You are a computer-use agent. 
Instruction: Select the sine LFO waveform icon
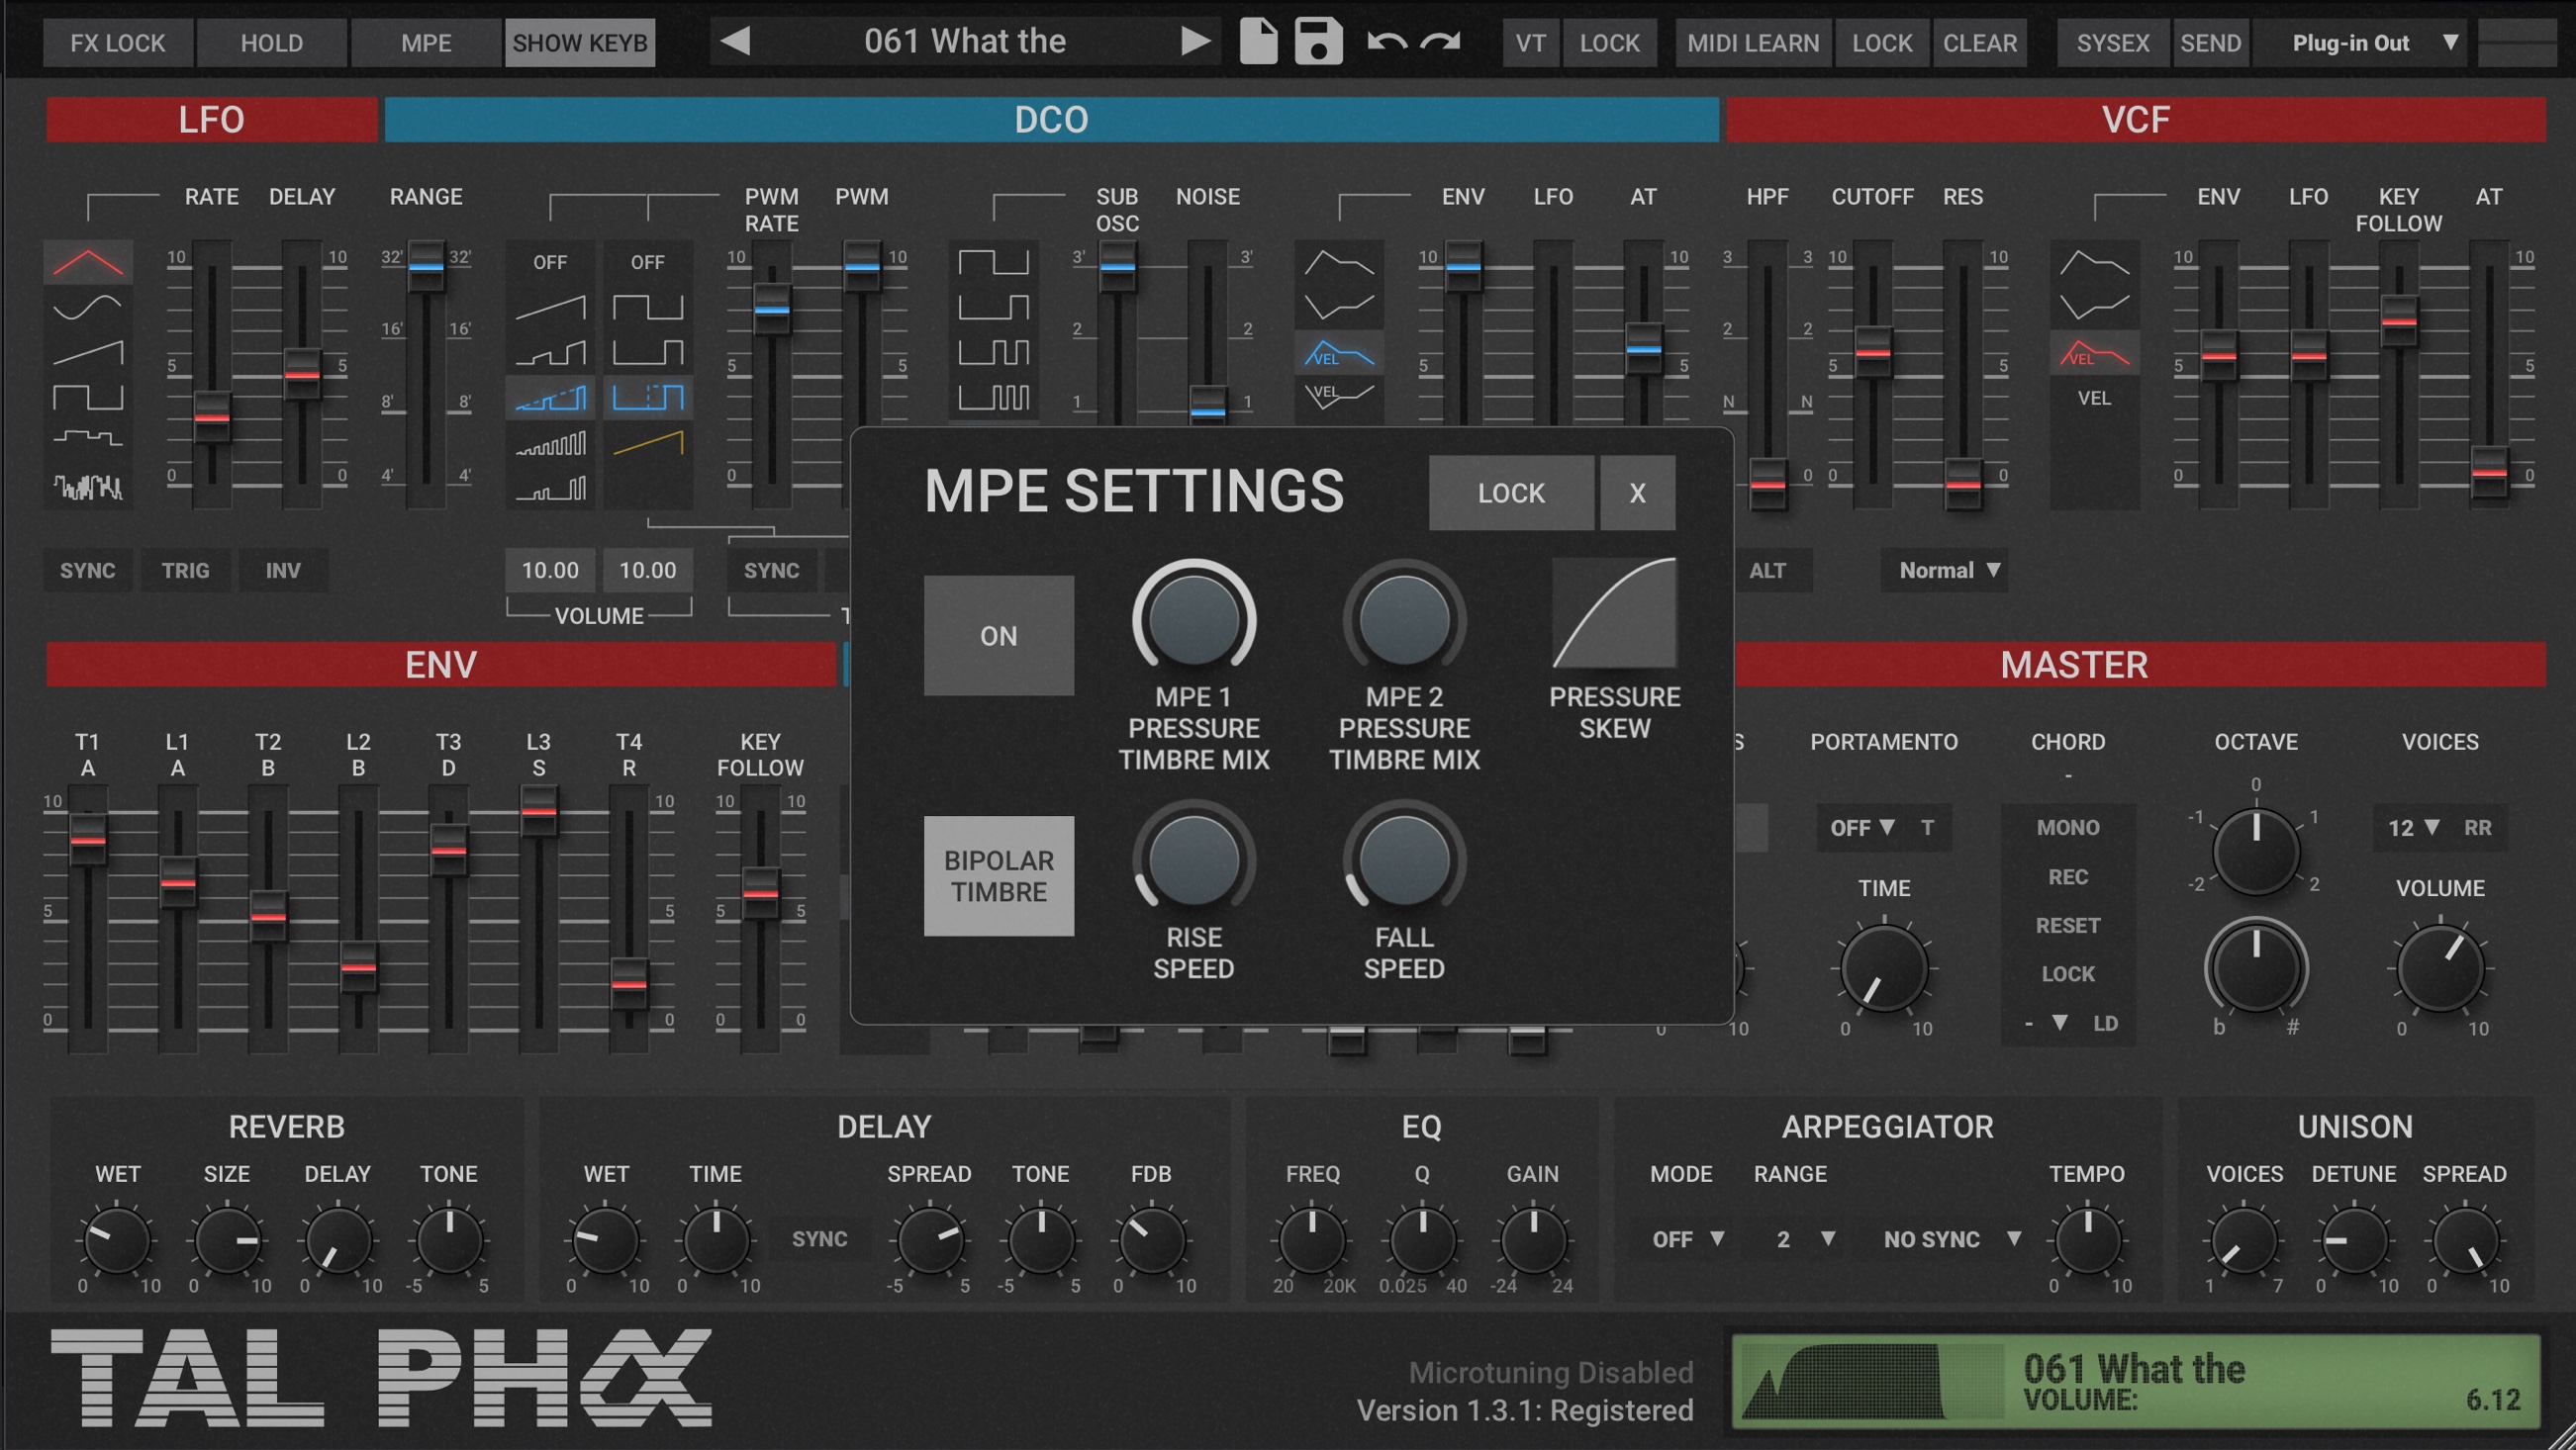pyautogui.click(x=88, y=307)
